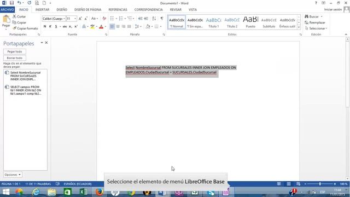This screenshot has height=197, width=350.
Task: Open font name Calibri dropdown
Action: [65, 19]
